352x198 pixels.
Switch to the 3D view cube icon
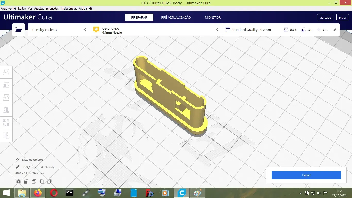(x=19, y=181)
